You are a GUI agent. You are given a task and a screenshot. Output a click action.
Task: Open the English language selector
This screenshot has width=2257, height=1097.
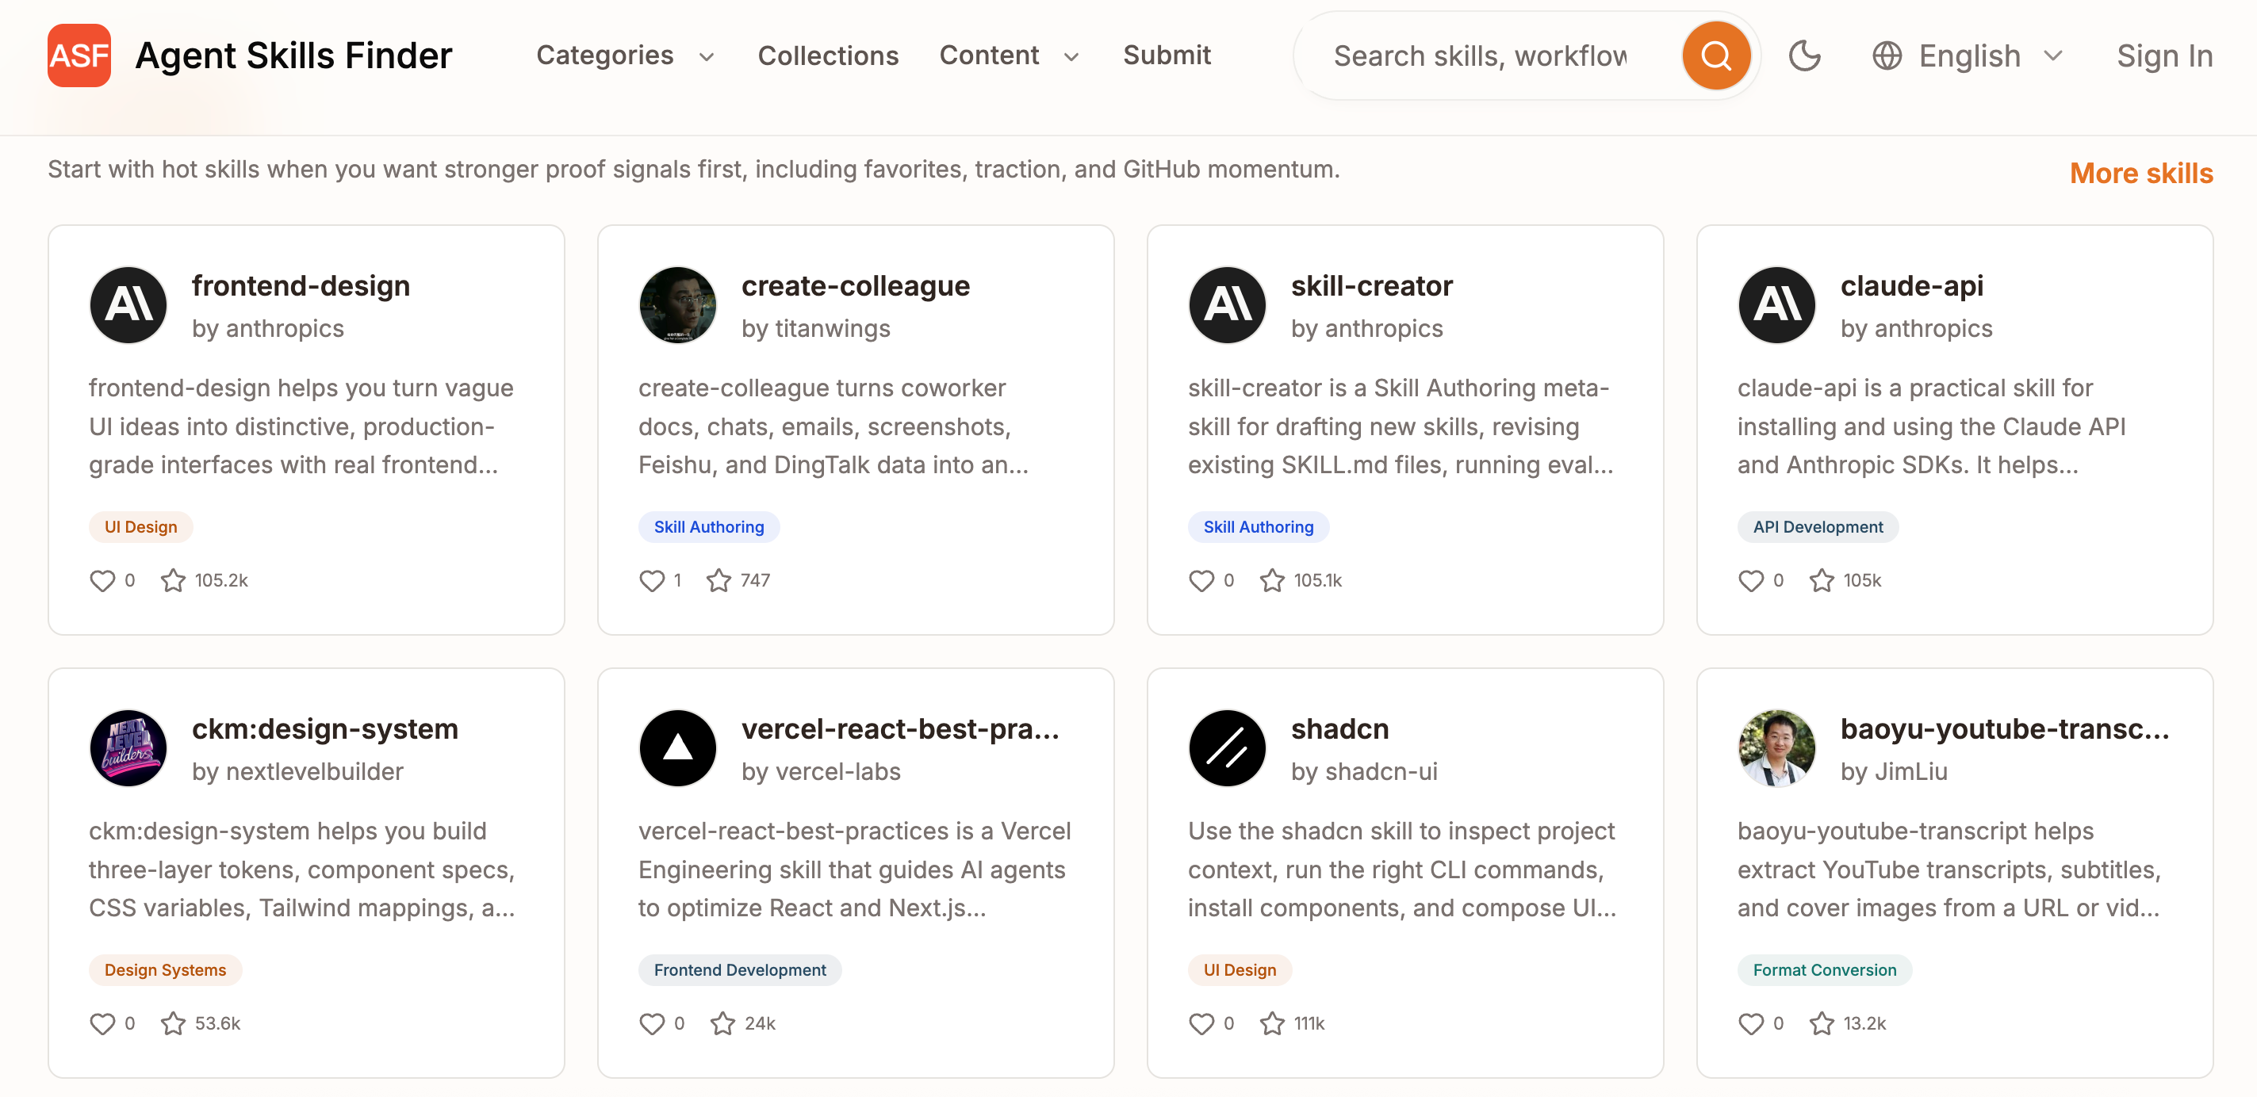[1968, 56]
